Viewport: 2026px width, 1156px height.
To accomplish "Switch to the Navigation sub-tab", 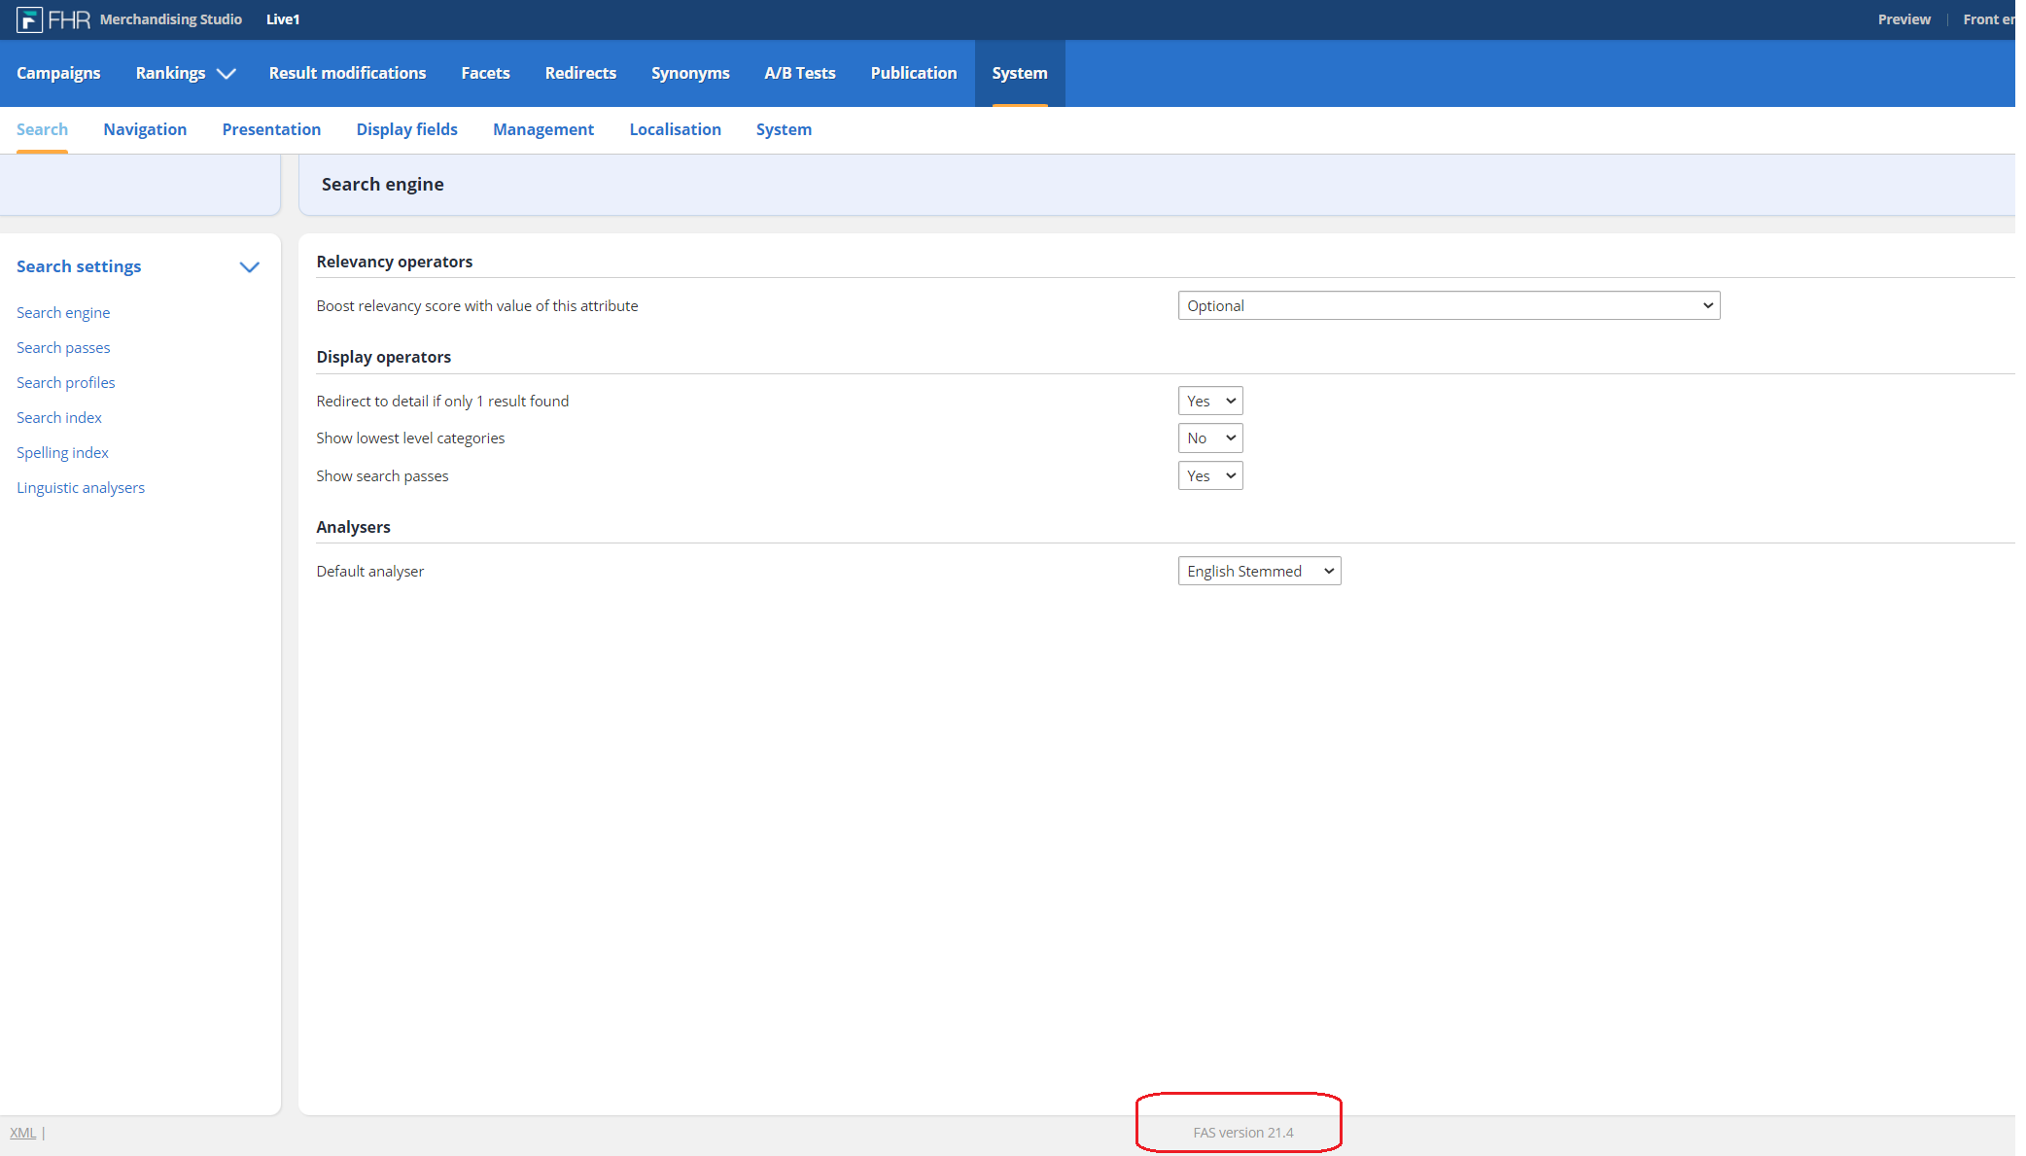I will click(145, 129).
